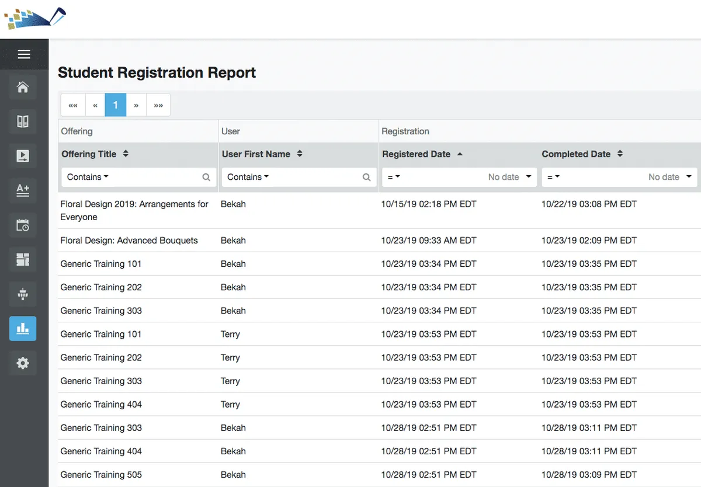Open the book catalog sidebar icon
This screenshot has height=487, width=701.
23,122
